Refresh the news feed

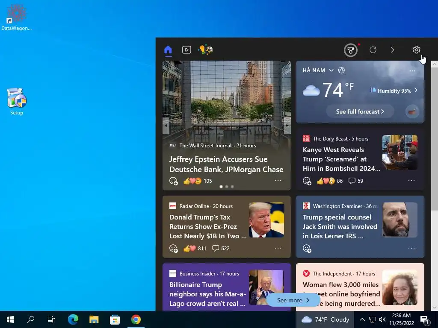(x=373, y=50)
